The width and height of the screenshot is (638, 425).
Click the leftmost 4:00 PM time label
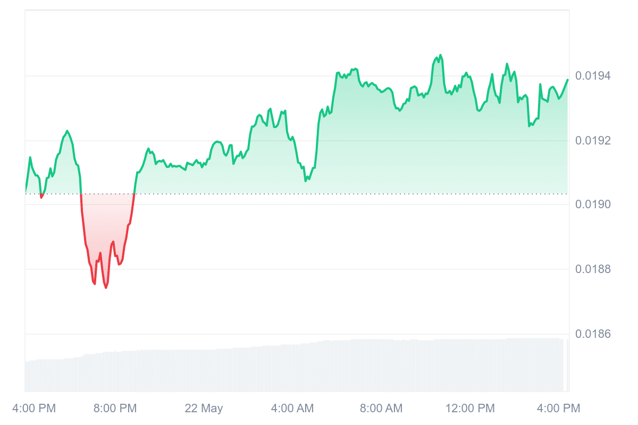point(33,409)
